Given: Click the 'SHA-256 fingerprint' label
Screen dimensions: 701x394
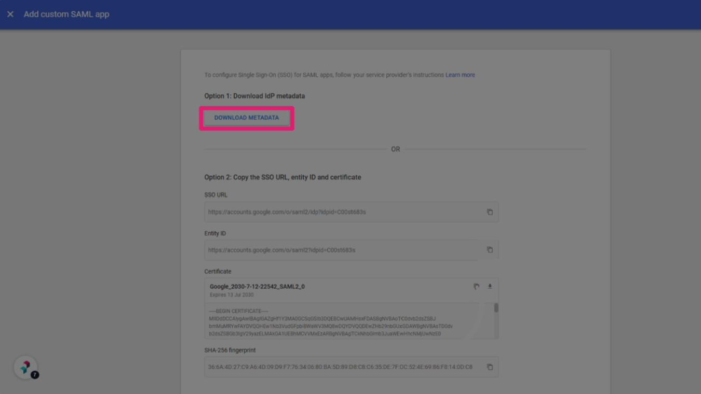Looking at the screenshot, I should (230, 350).
